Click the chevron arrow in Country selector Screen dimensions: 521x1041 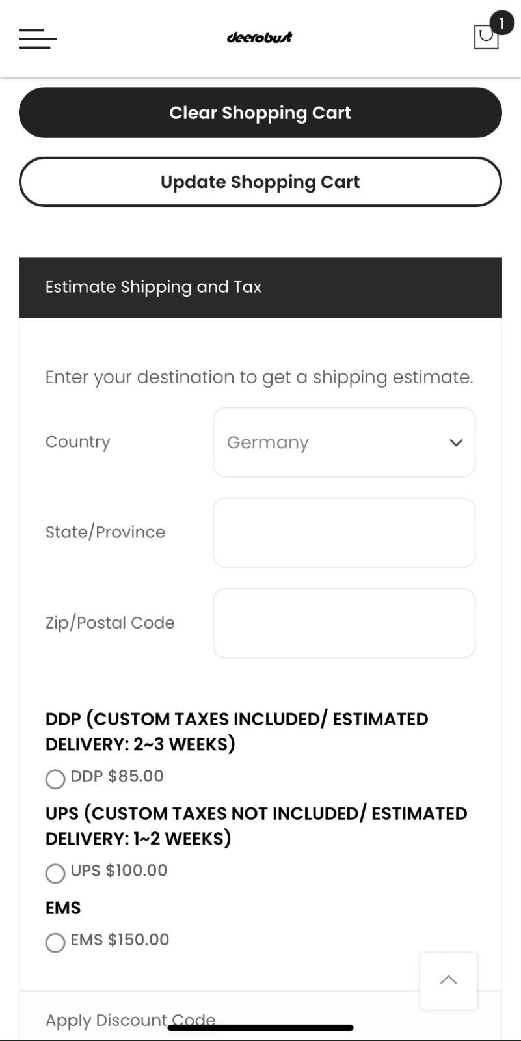tap(456, 442)
